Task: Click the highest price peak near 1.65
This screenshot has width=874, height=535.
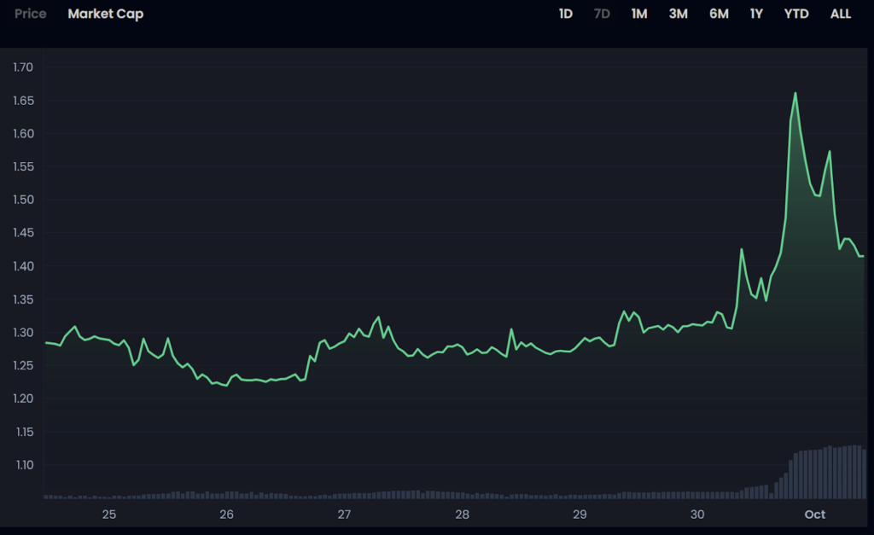Action: (x=795, y=93)
